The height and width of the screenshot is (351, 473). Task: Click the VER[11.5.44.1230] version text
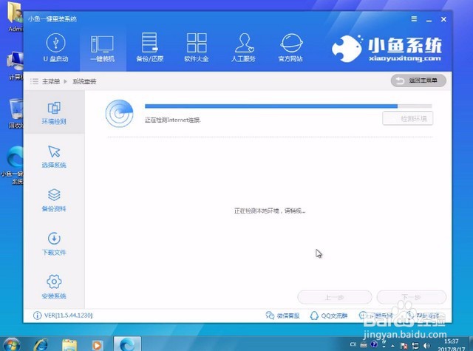(69, 316)
